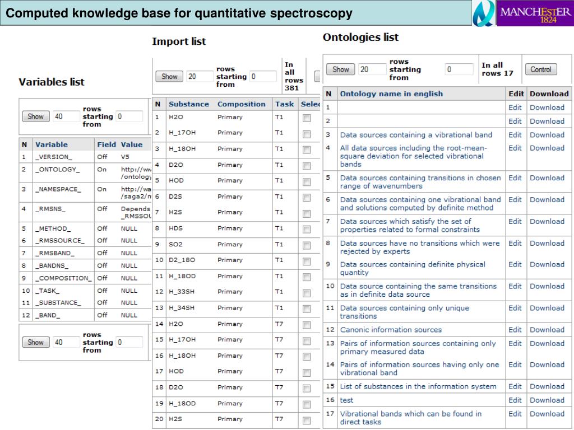
Task: Sort Import list by Task header
Action: (284, 104)
